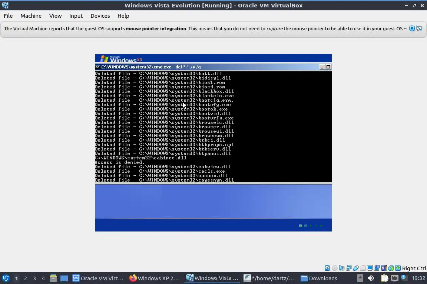Select the Windows Vista taskbar window
Image resolution: width=427 pixels, height=284 pixels.
point(212,278)
